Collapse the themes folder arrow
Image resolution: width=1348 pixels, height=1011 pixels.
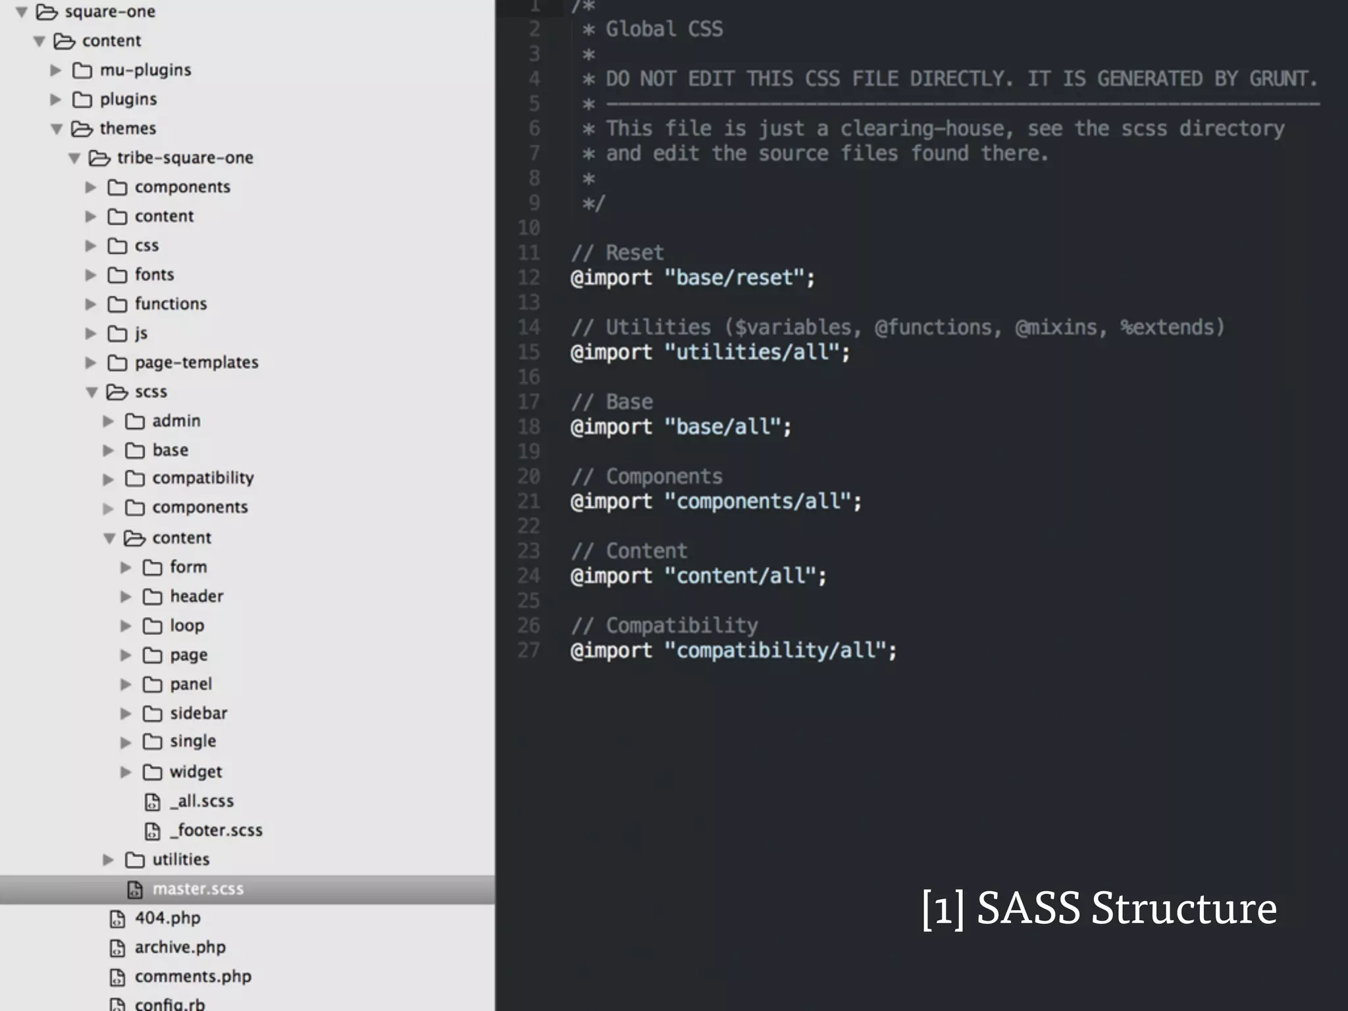57,129
